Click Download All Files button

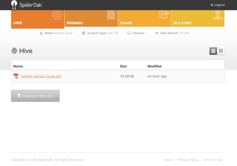click(35, 96)
